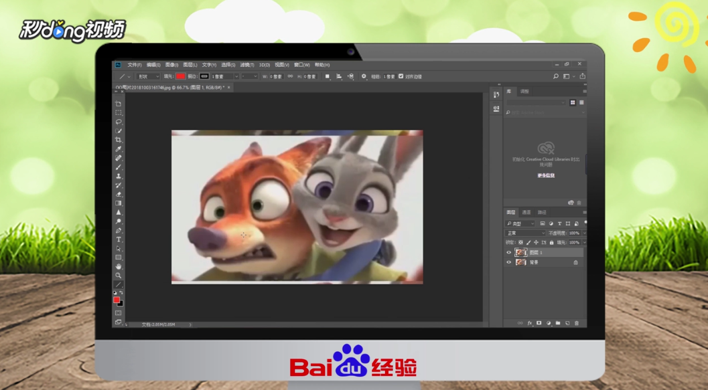Select the Clone Stamp tool
Viewport: 708px width, 390px height.
(119, 177)
